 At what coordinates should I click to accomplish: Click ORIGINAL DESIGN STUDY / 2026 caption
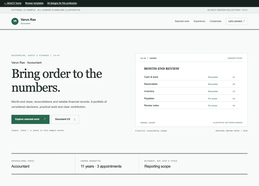click(x=231, y=131)
